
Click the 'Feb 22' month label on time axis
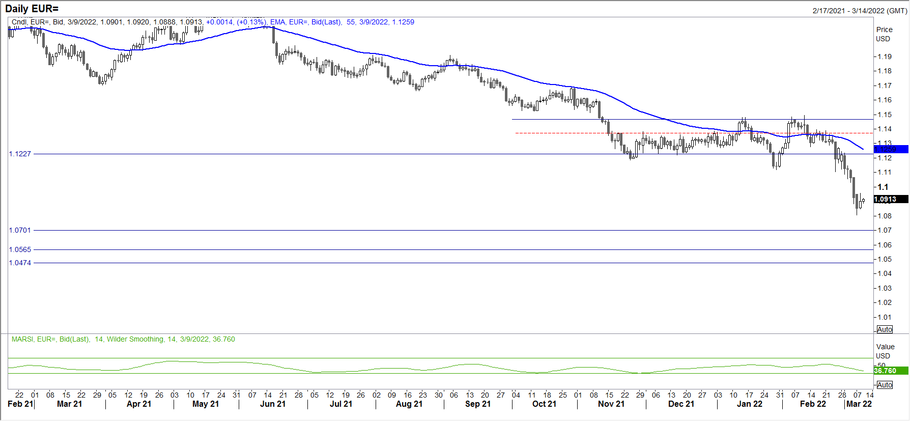[813, 404]
